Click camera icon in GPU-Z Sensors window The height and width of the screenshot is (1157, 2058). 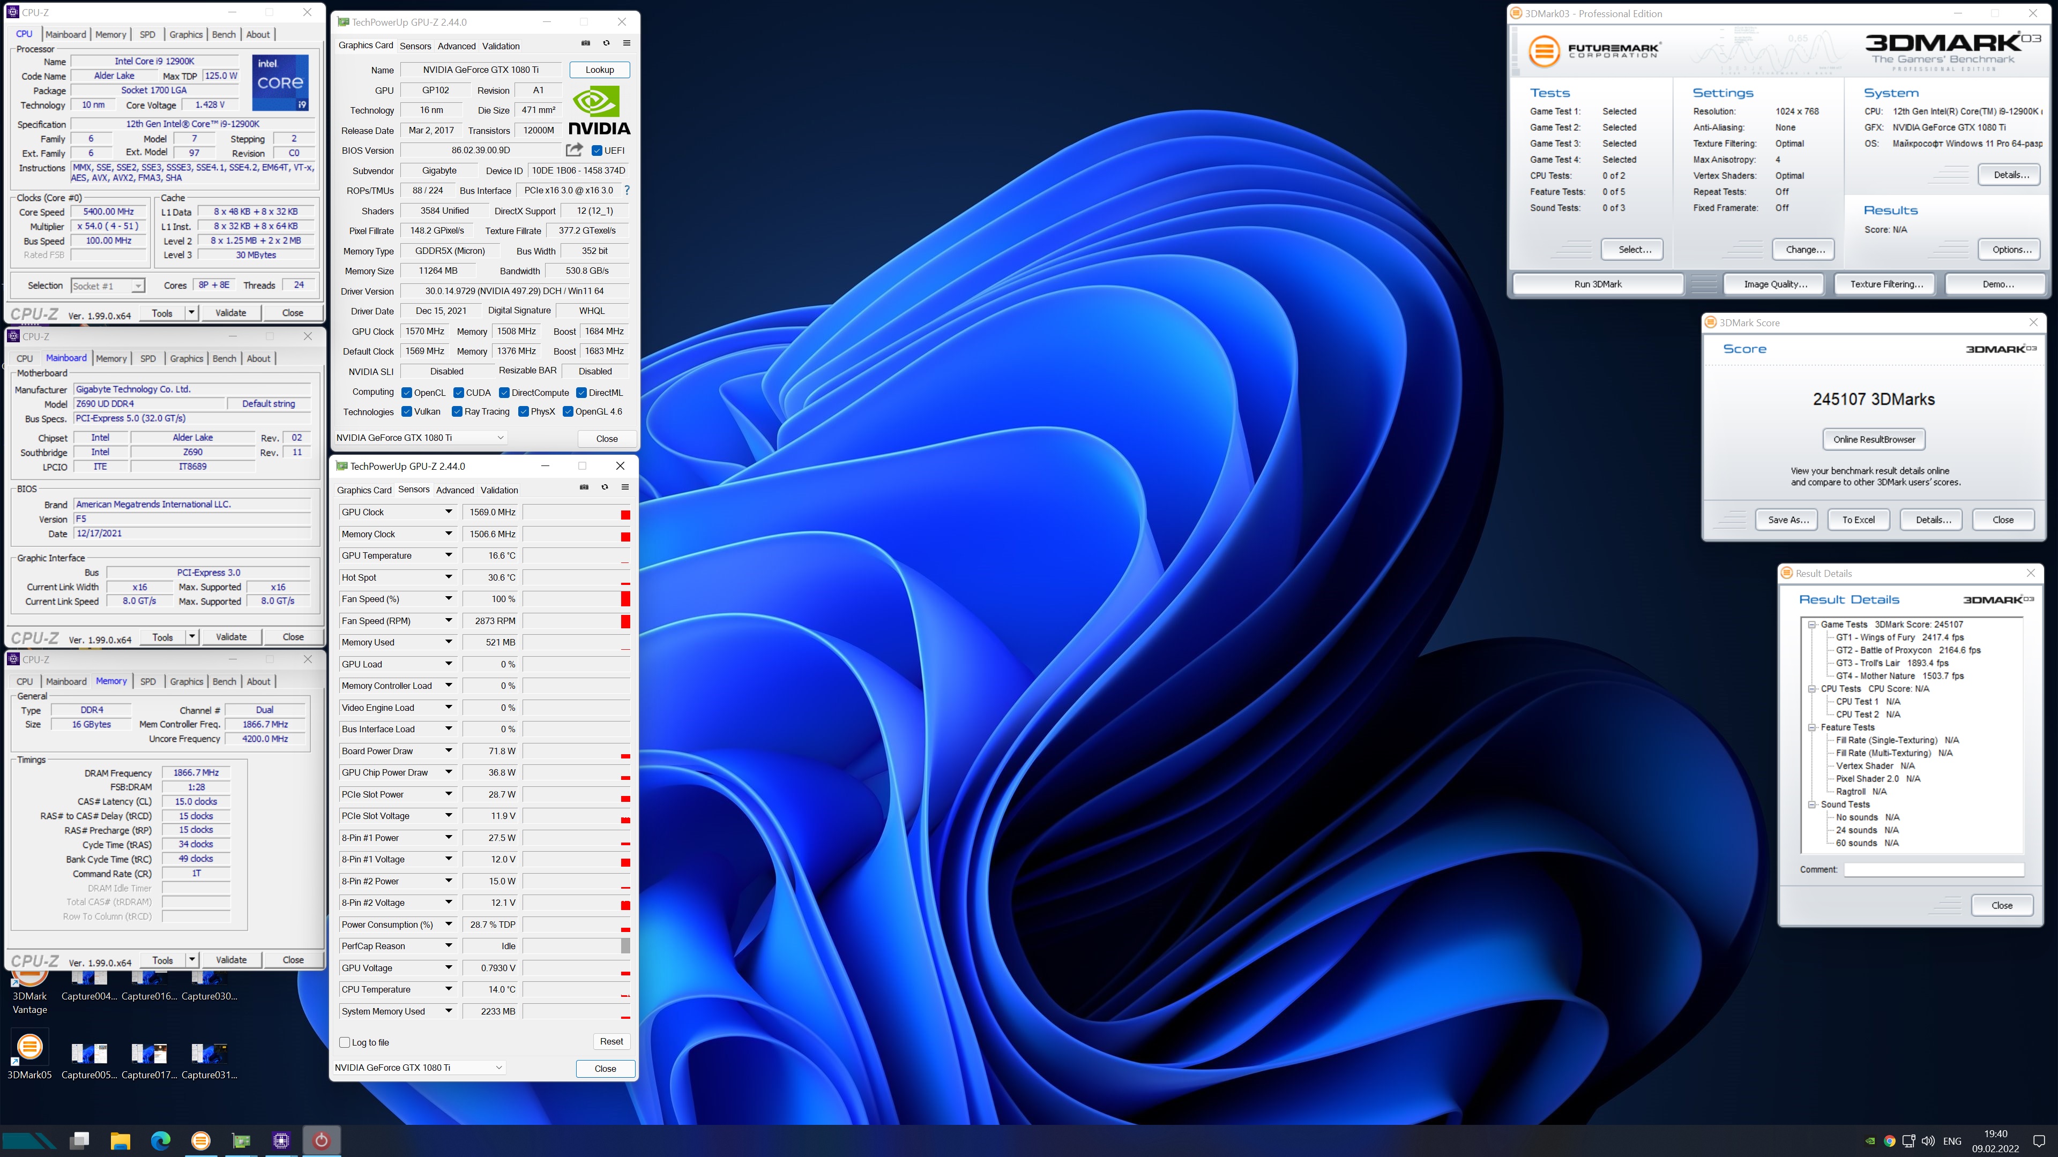tap(584, 487)
